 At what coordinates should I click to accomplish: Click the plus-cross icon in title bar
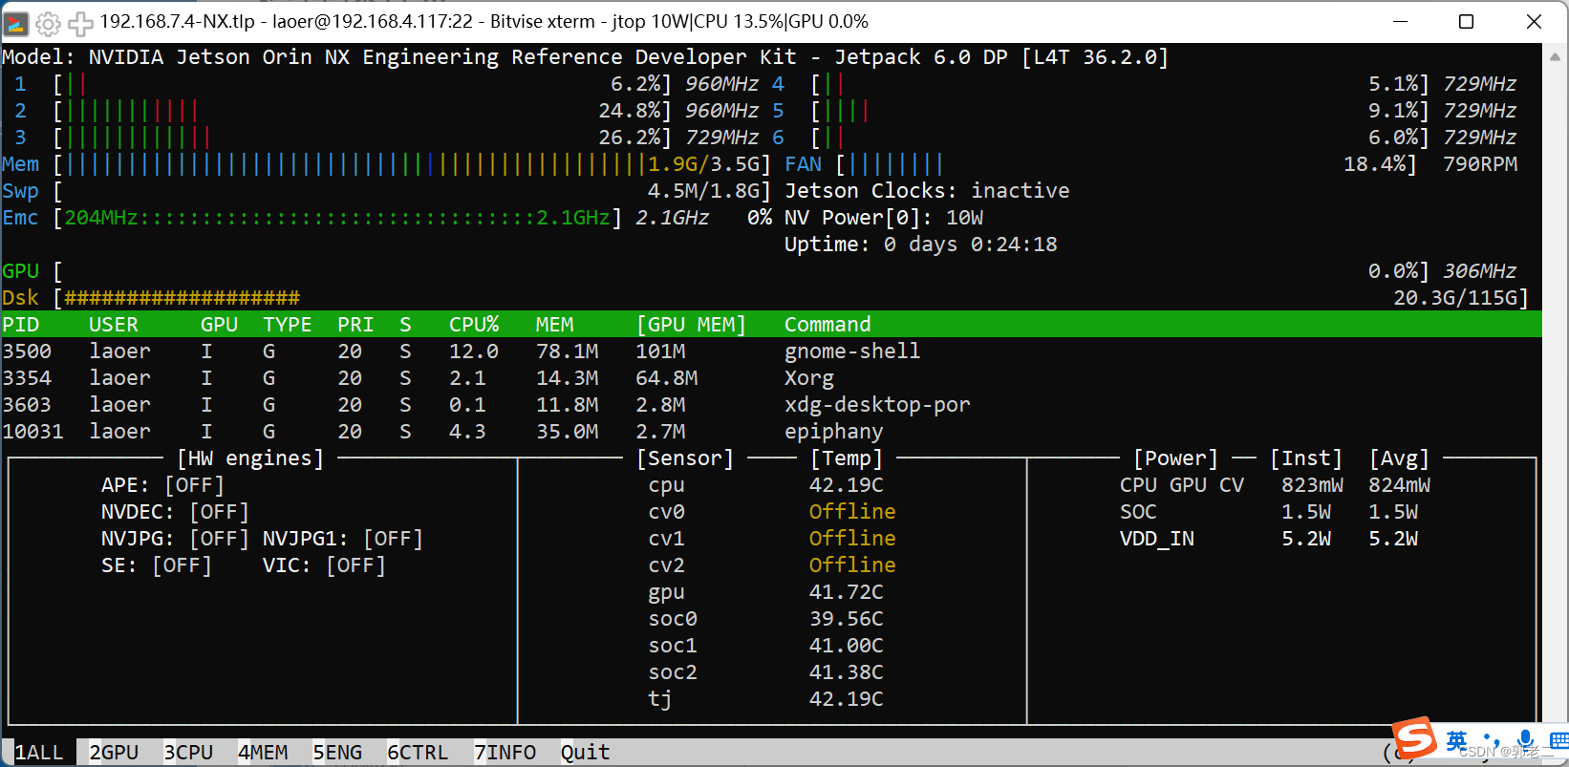pos(80,23)
